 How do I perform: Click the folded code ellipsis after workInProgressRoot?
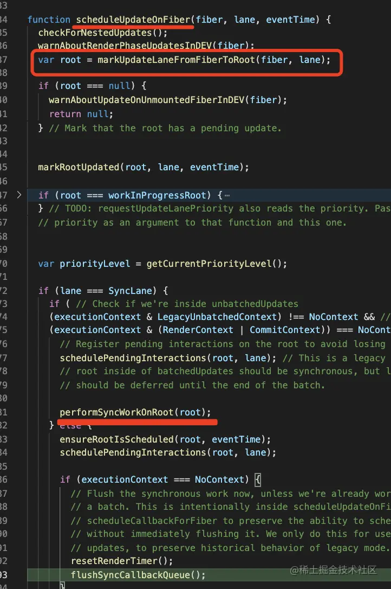(226, 195)
